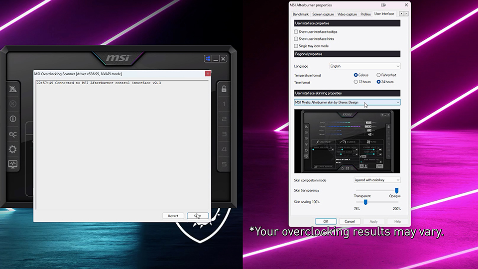Click the MSI Kombustor K icon
Screen dimensions: 478x269
pyautogui.click(x=13, y=104)
